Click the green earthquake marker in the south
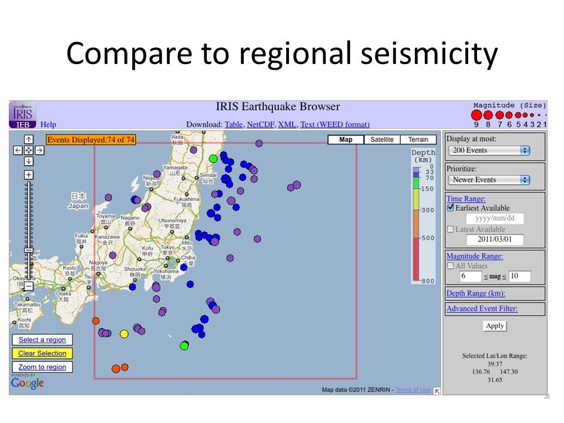Screen dimensions: 564x423 pyautogui.click(x=184, y=346)
